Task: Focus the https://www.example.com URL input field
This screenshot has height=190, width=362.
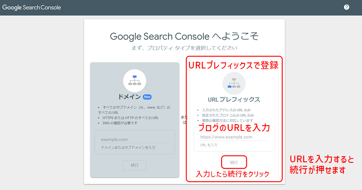Action: pyautogui.click(x=234, y=137)
